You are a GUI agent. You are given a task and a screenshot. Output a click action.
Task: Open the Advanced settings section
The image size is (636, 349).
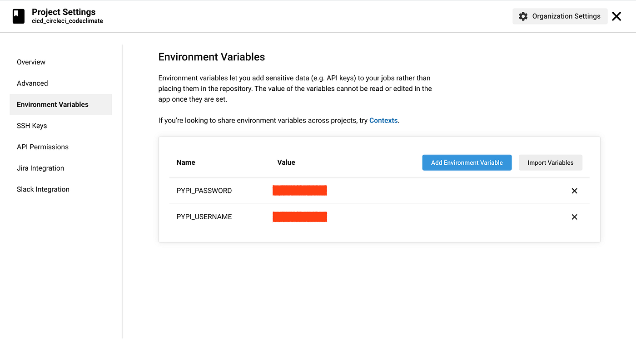[x=32, y=83]
